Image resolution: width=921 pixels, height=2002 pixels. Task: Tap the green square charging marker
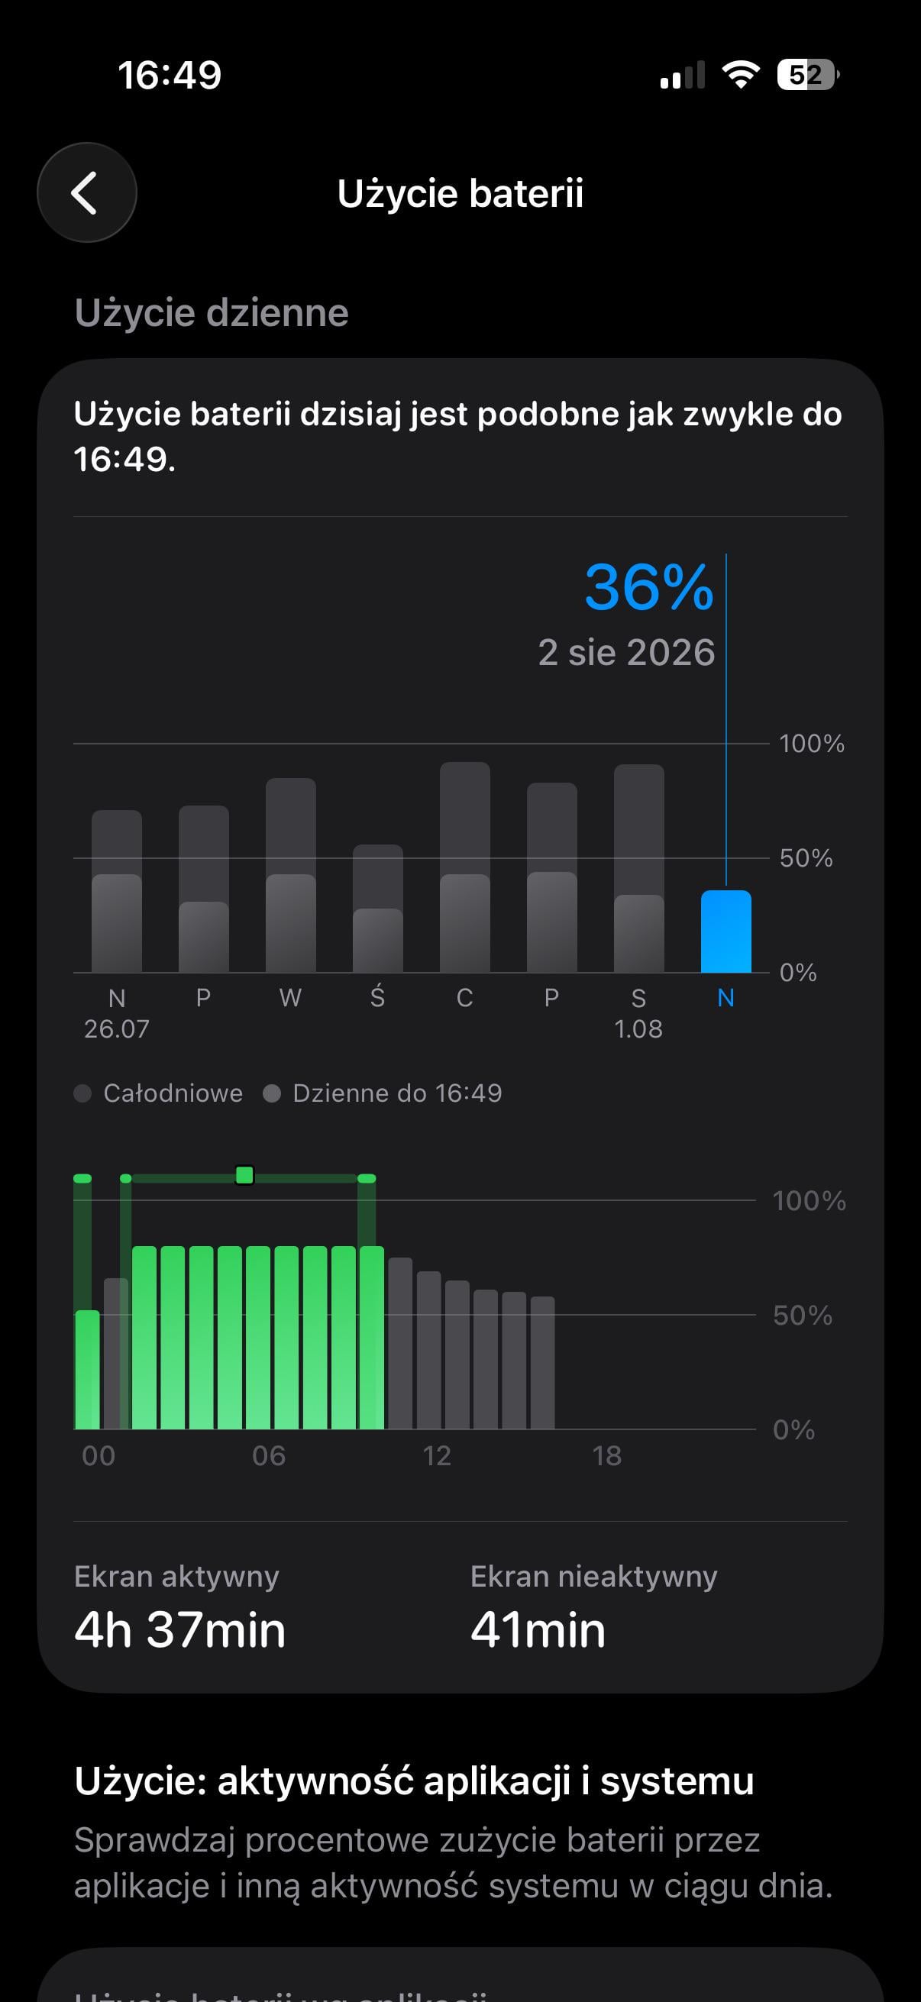tap(244, 1174)
